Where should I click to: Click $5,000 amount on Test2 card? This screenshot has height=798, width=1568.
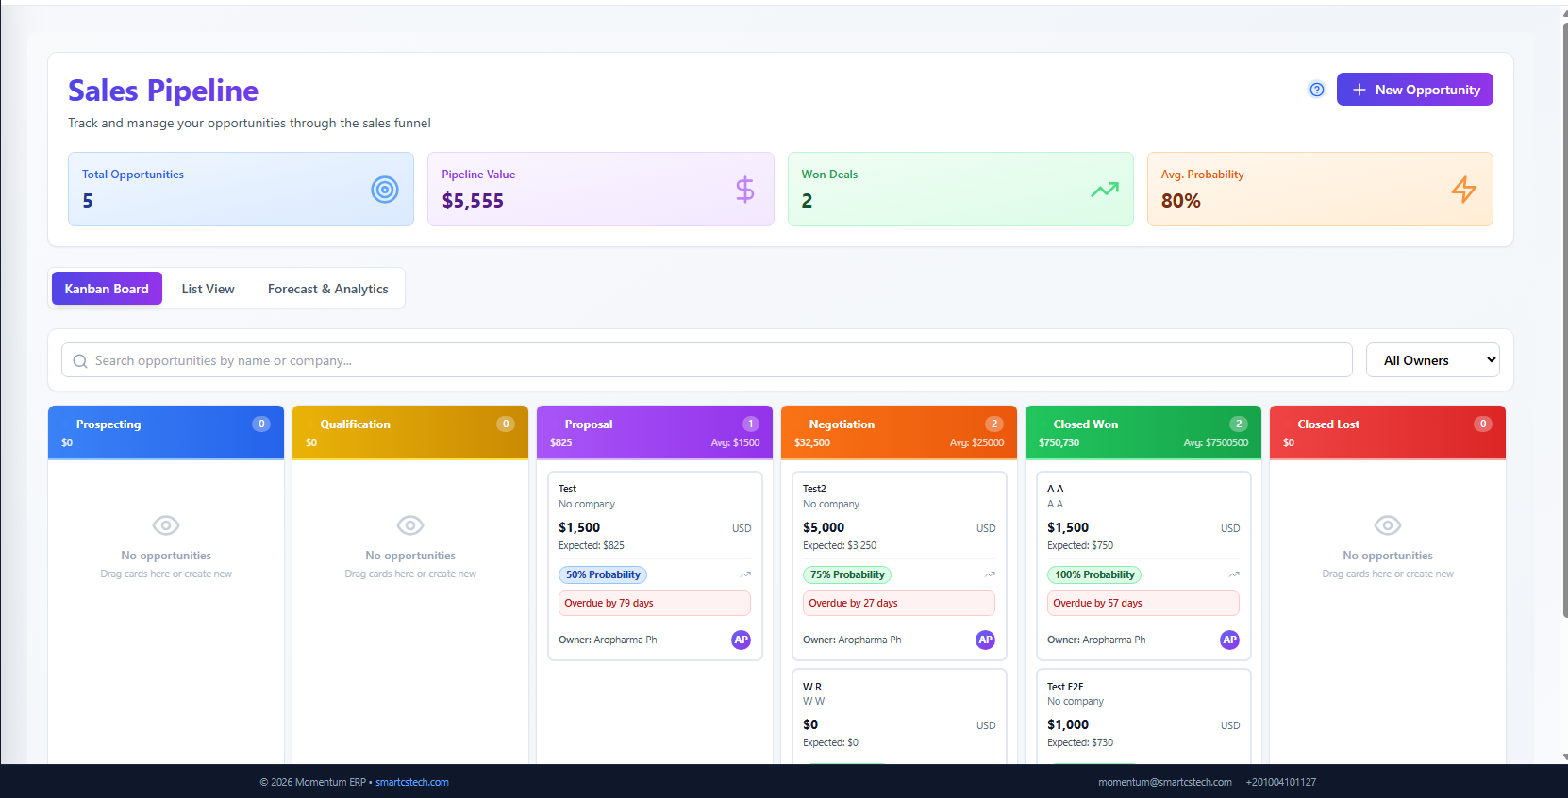tap(824, 527)
